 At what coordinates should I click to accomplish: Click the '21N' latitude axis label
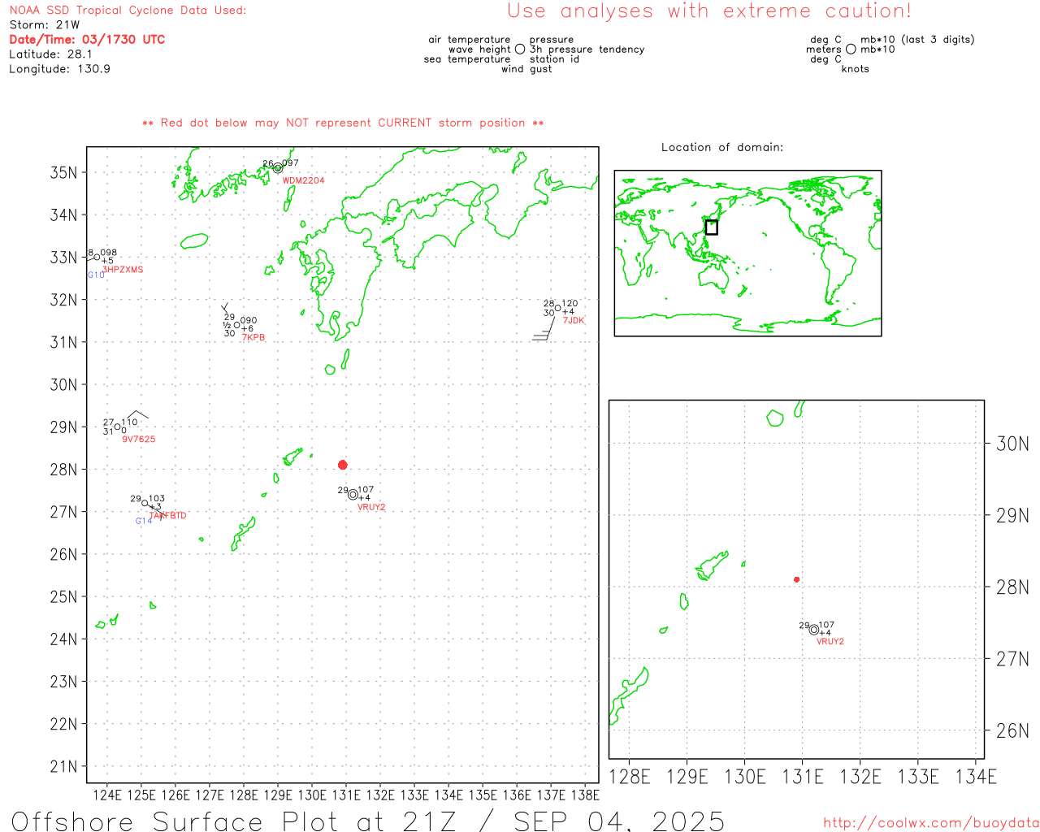click(63, 766)
